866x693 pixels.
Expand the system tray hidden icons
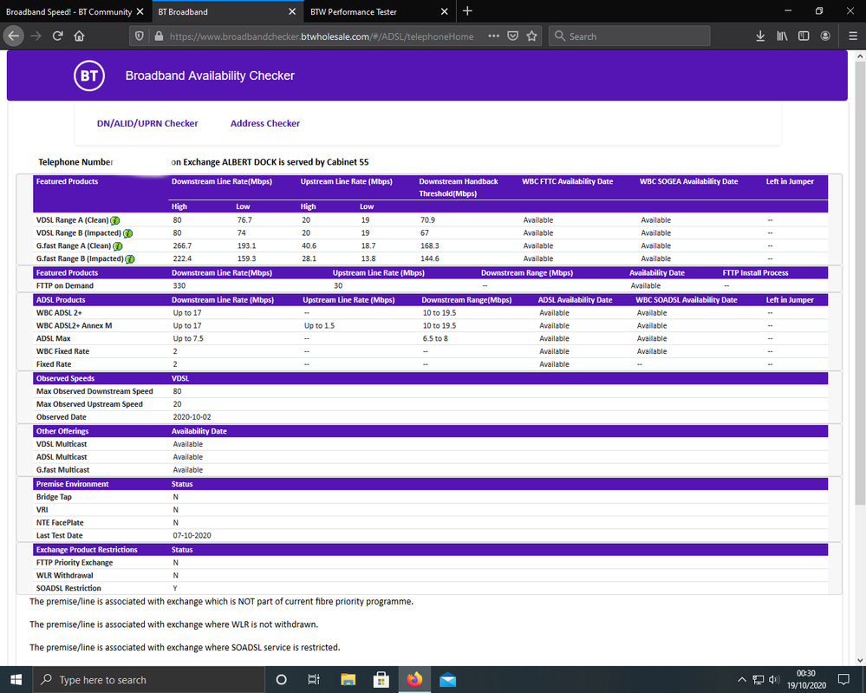point(741,680)
